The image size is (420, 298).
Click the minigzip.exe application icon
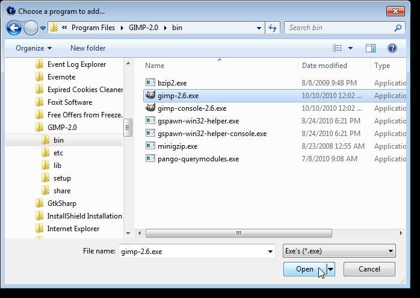tap(150, 146)
